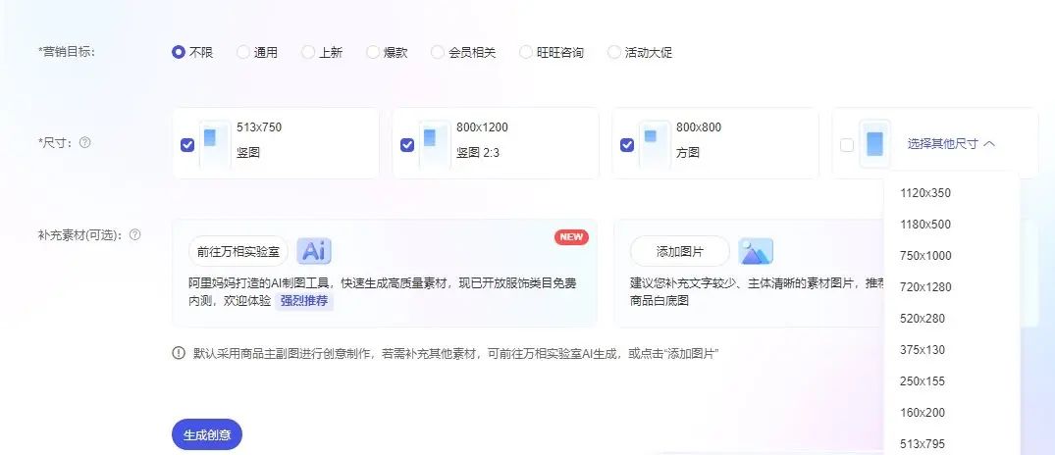Click the chevron beside 选择其他尺寸
The width and height of the screenshot is (1055, 455).
(x=989, y=144)
